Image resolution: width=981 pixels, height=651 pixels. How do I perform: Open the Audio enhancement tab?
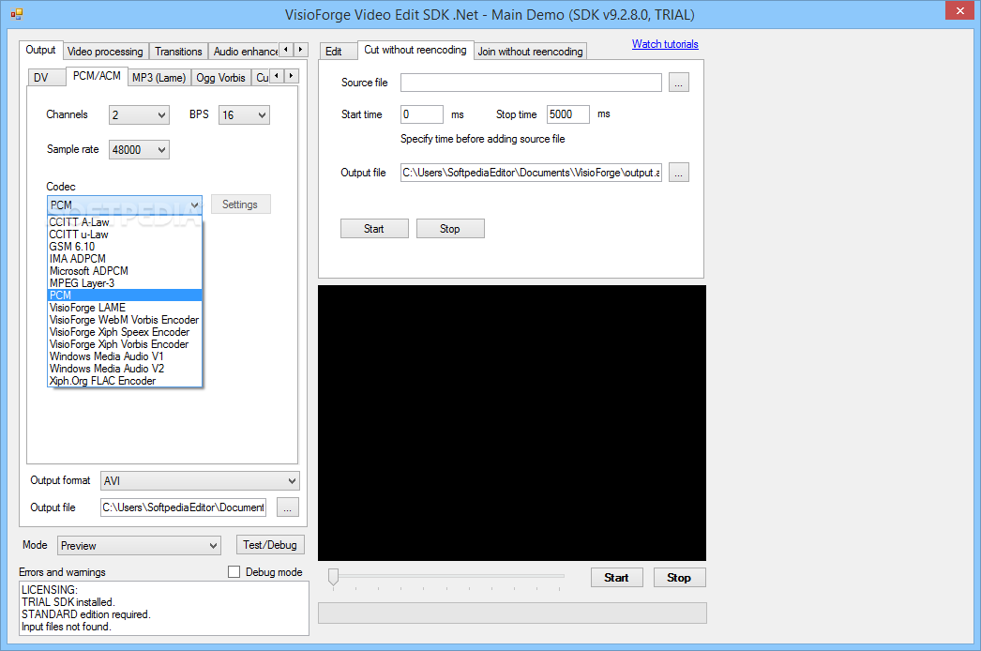244,52
